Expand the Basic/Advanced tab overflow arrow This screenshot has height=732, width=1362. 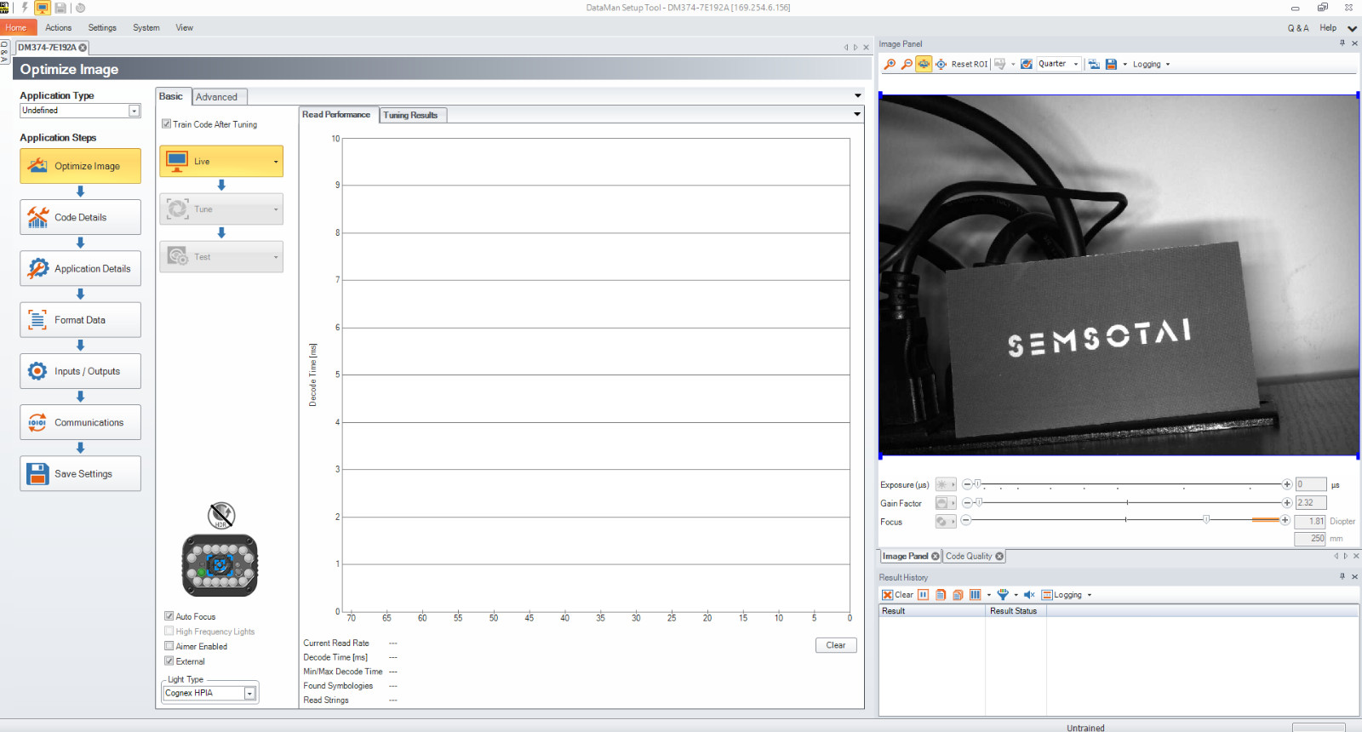click(x=858, y=95)
